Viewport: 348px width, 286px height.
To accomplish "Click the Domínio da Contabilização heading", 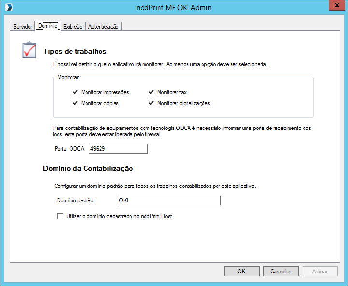I will tap(88, 169).
